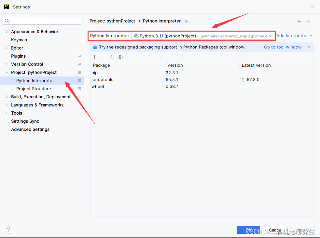This screenshot has width=320, height=238.
Task: Click the search magnifier icon in settings
Action: point(7,21)
